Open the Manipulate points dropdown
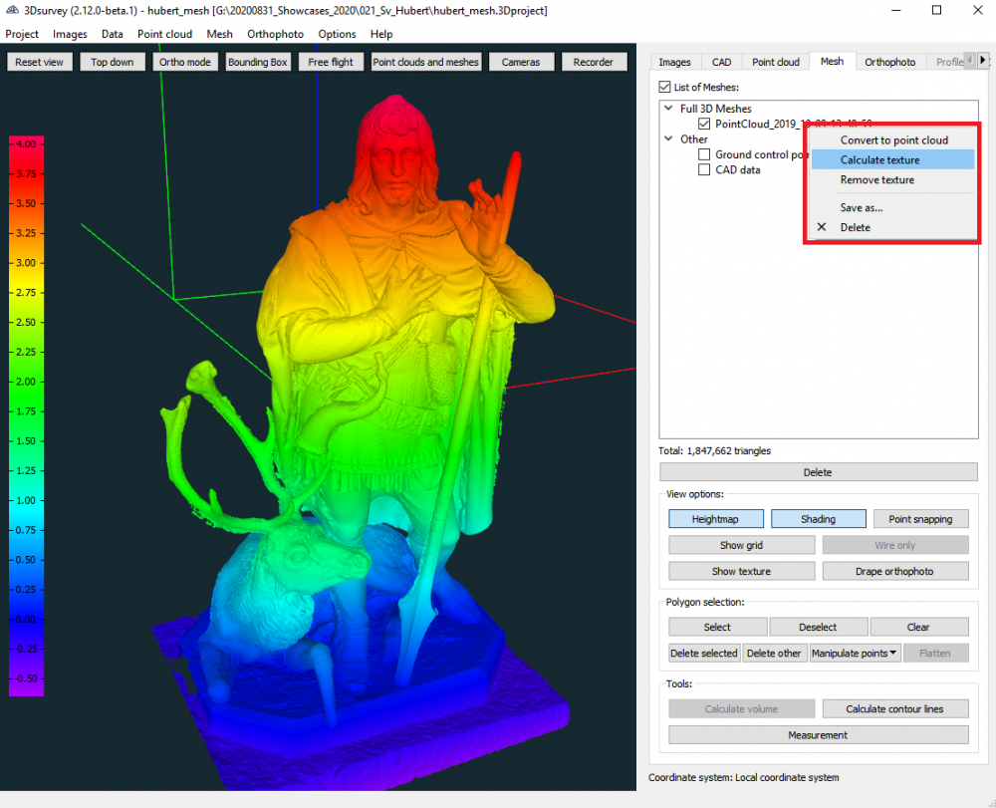 [x=856, y=654]
